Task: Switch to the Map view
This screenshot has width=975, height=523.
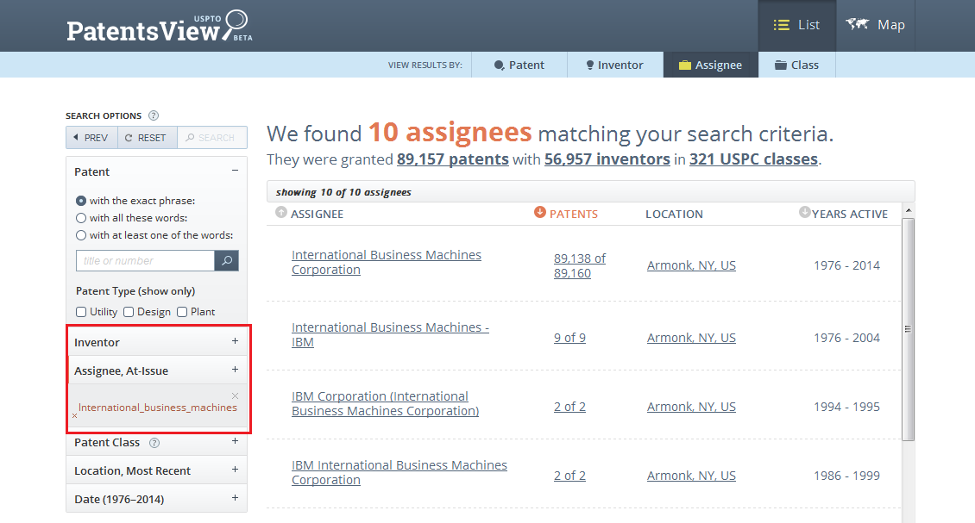Action: pos(876,25)
